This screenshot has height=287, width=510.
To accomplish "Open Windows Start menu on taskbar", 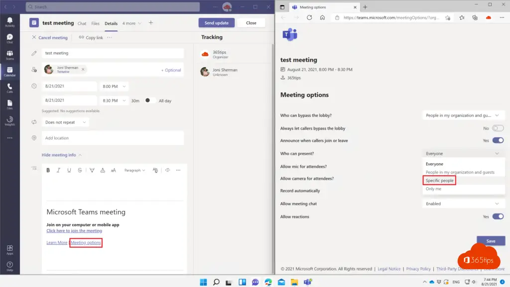I will click(203, 282).
